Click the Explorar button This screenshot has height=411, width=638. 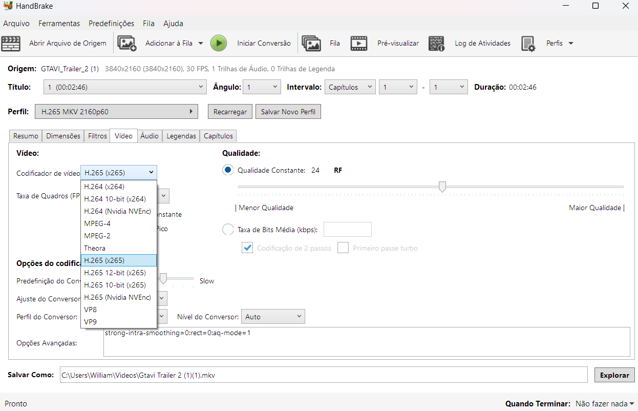614,375
